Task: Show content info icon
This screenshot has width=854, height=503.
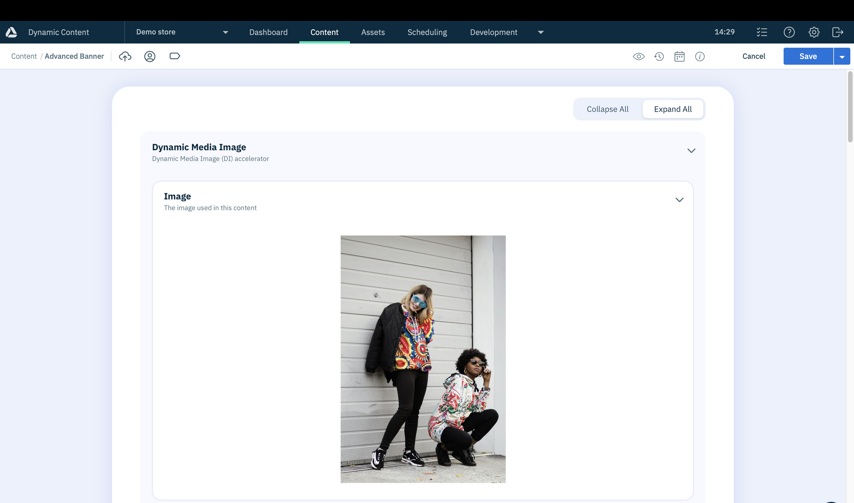Action: [x=700, y=56]
